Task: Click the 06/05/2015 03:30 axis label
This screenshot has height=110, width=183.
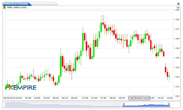Action: tap(13, 98)
